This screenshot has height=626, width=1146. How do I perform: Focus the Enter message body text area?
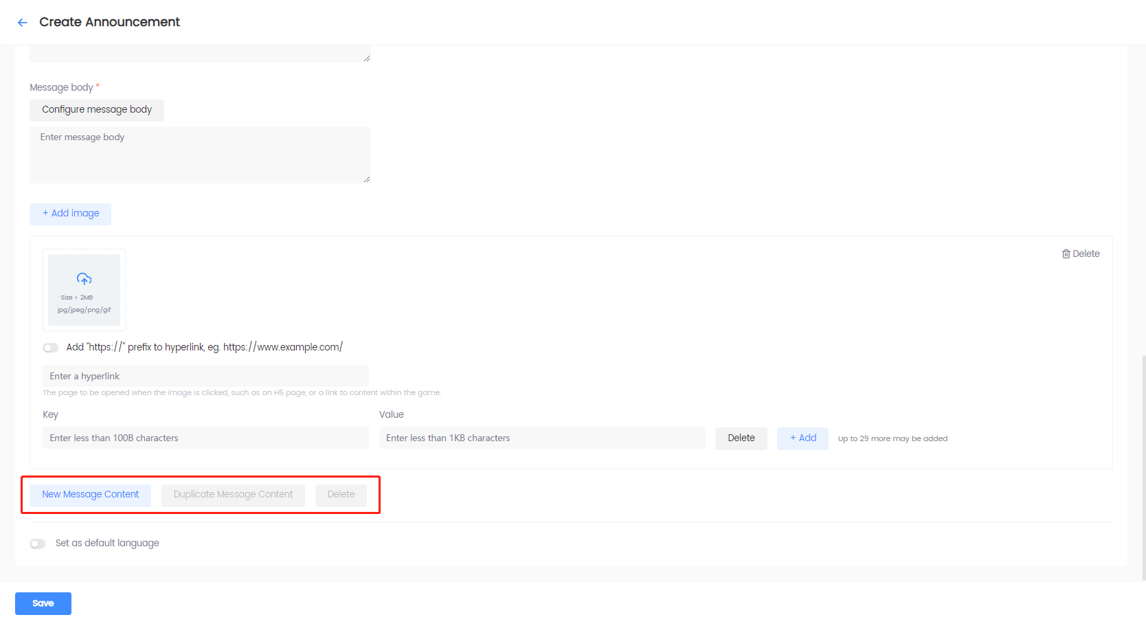click(x=199, y=155)
